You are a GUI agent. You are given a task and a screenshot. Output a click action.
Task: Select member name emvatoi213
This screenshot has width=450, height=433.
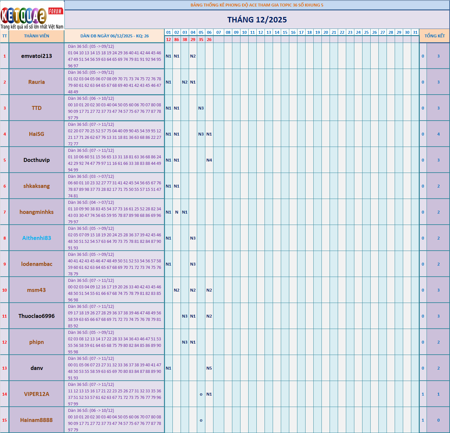coord(36,56)
